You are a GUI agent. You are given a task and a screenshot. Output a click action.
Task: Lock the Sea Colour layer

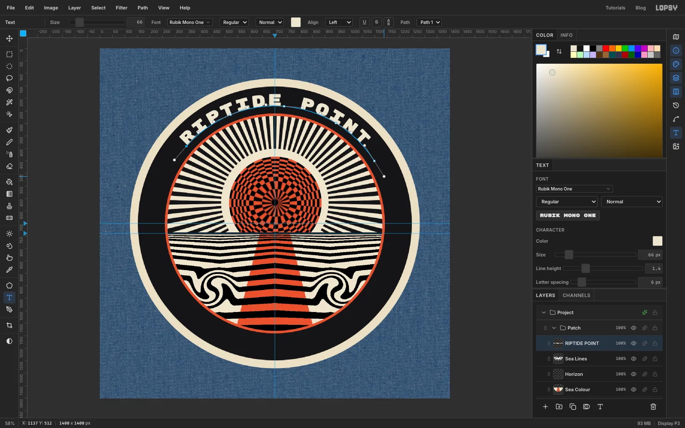(x=655, y=389)
